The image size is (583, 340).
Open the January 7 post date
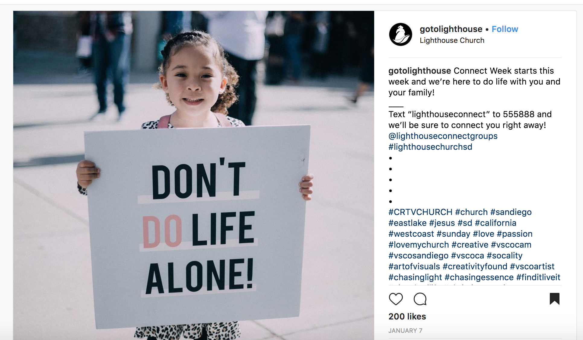pyautogui.click(x=405, y=331)
